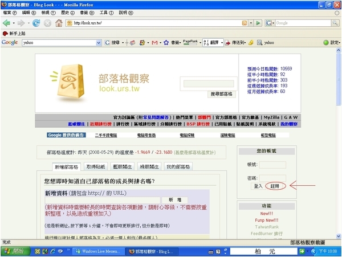The image size is (342, 257).
Task: Click the find yahoo word button
Action: (x=266, y=43)
